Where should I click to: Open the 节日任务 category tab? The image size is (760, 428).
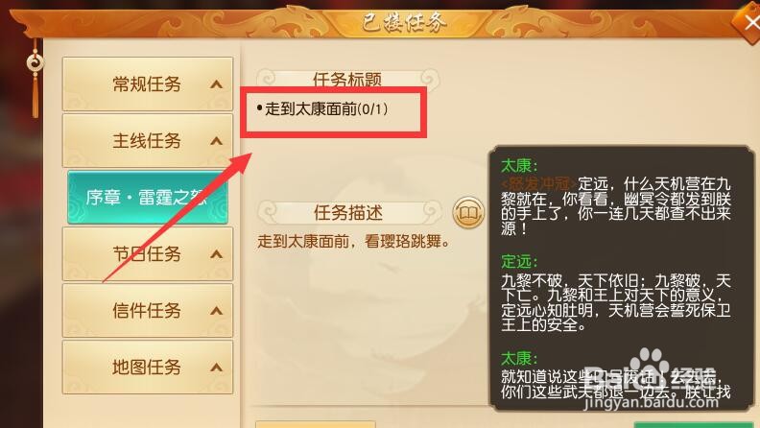click(x=148, y=253)
